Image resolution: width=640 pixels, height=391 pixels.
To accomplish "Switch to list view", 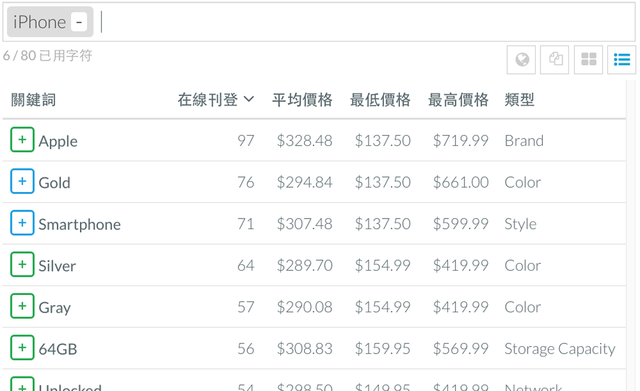I will pyautogui.click(x=622, y=60).
